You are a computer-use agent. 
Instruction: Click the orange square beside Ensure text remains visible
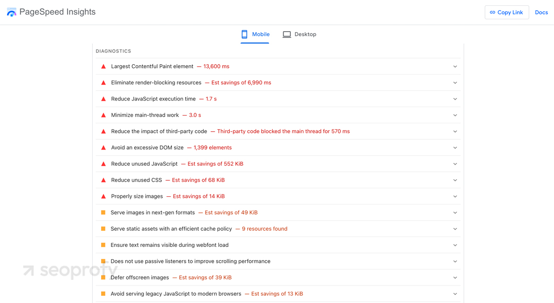[103, 245]
